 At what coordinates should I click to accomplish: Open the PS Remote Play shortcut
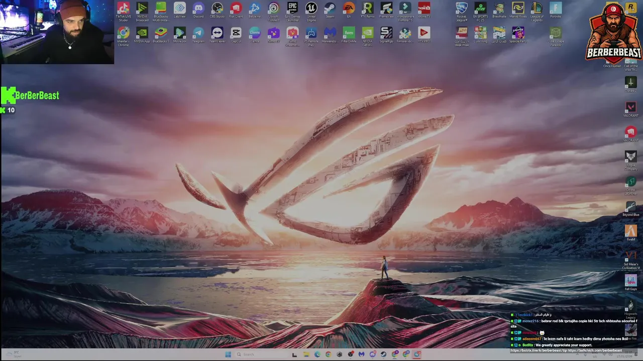[311, 37]
